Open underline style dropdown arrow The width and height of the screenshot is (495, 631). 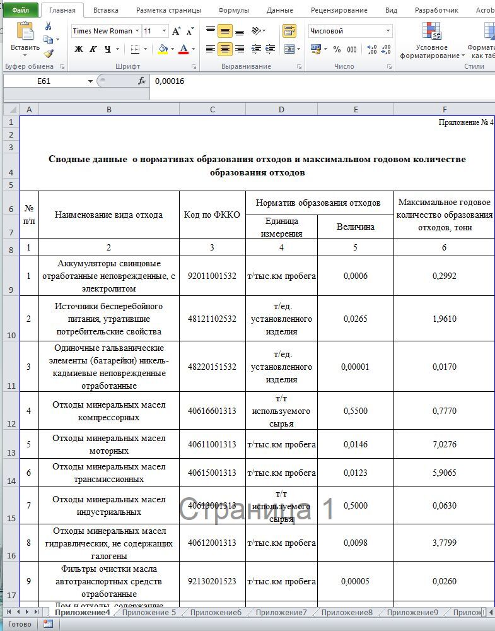(x=117, y=49)
